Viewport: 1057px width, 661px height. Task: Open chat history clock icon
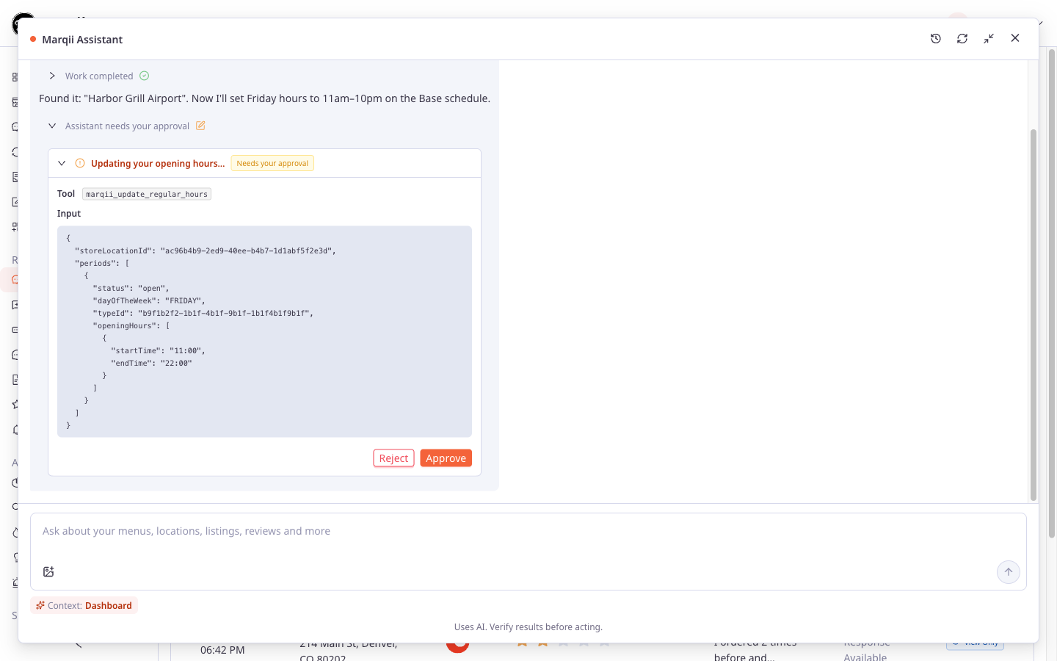pos(936,38)
